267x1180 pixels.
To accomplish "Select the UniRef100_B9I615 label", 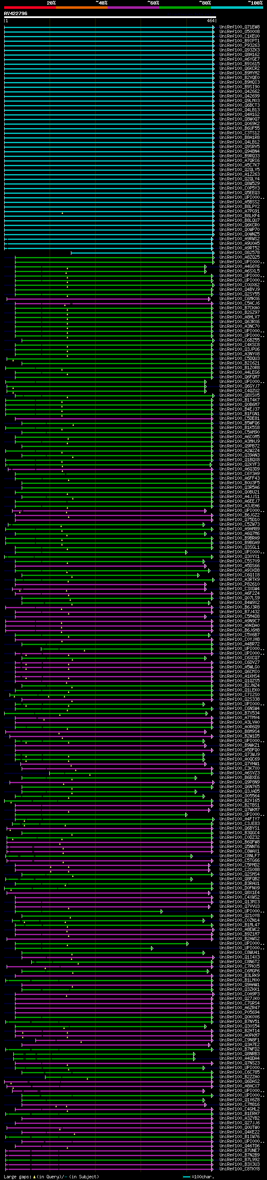I will click(239, 64).
